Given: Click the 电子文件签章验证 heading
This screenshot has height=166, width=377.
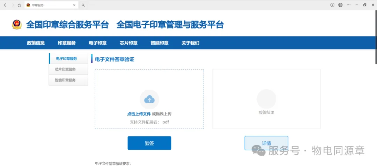Looking at the screenshot, I should [115, 59].
